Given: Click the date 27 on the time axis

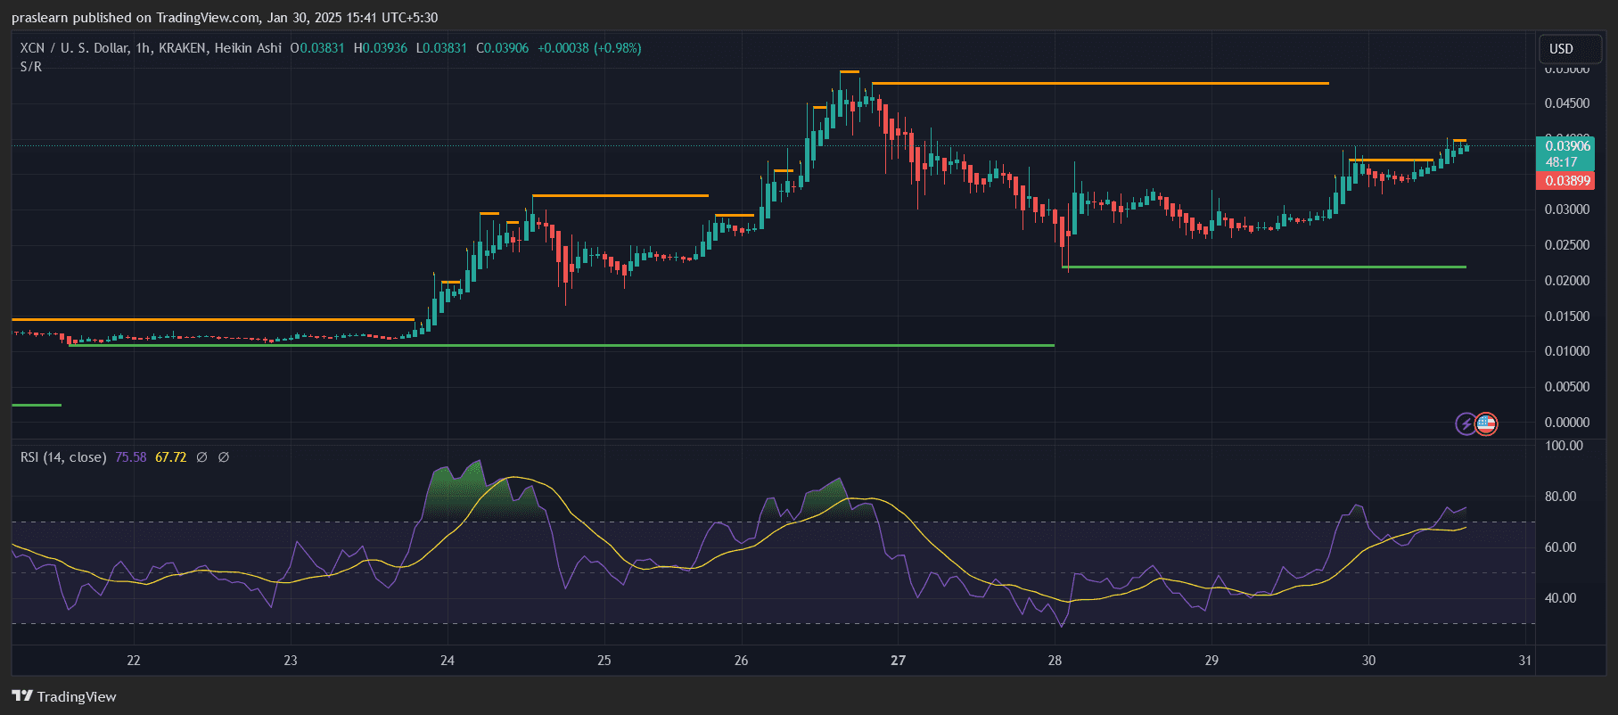Looking at the screenshot, I should (898, 661).
